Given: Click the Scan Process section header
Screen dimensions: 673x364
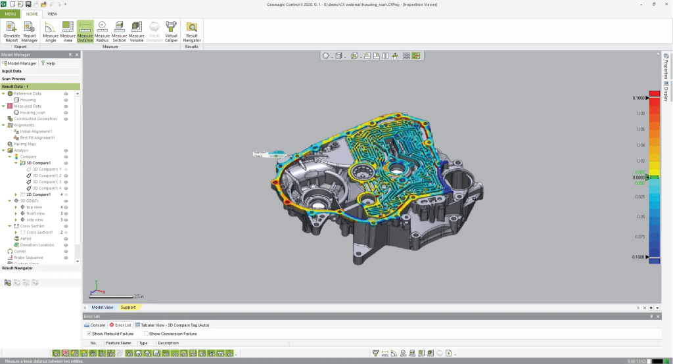Looking at the screenshot, I should point(14,79).
